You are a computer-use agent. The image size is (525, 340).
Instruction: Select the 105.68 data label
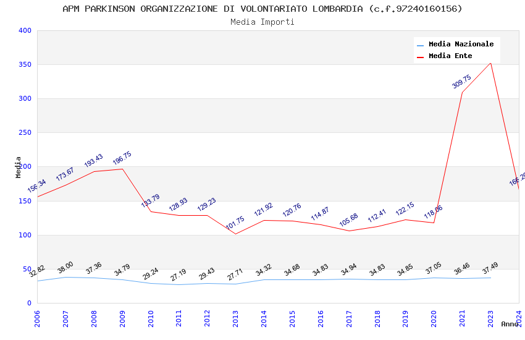349,219
